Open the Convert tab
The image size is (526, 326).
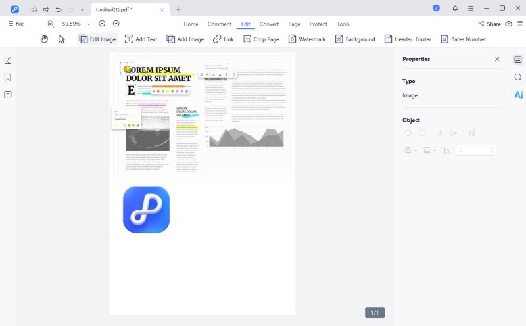(269, 24)
